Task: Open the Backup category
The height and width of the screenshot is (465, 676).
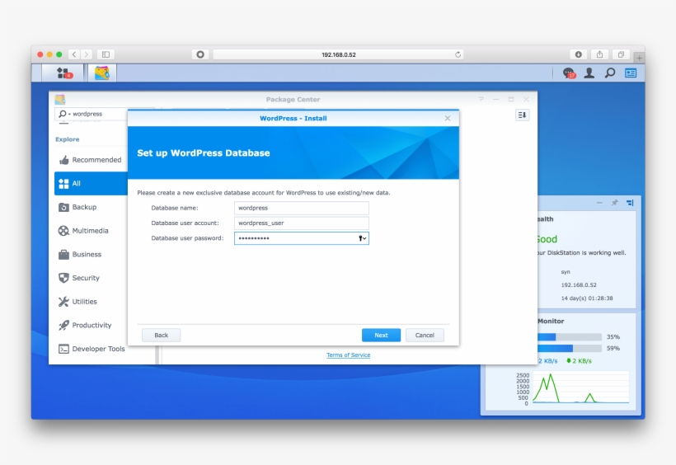Action: 90,207
